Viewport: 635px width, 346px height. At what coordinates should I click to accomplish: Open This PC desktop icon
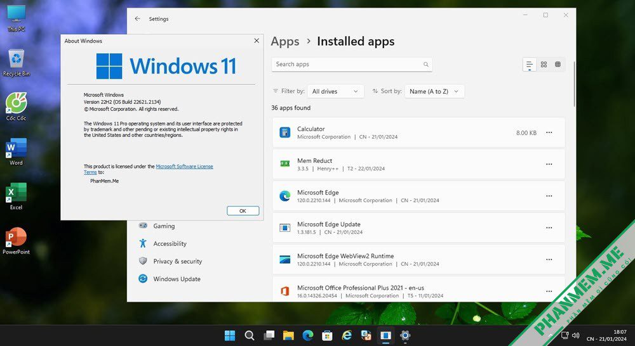[17, 18]
